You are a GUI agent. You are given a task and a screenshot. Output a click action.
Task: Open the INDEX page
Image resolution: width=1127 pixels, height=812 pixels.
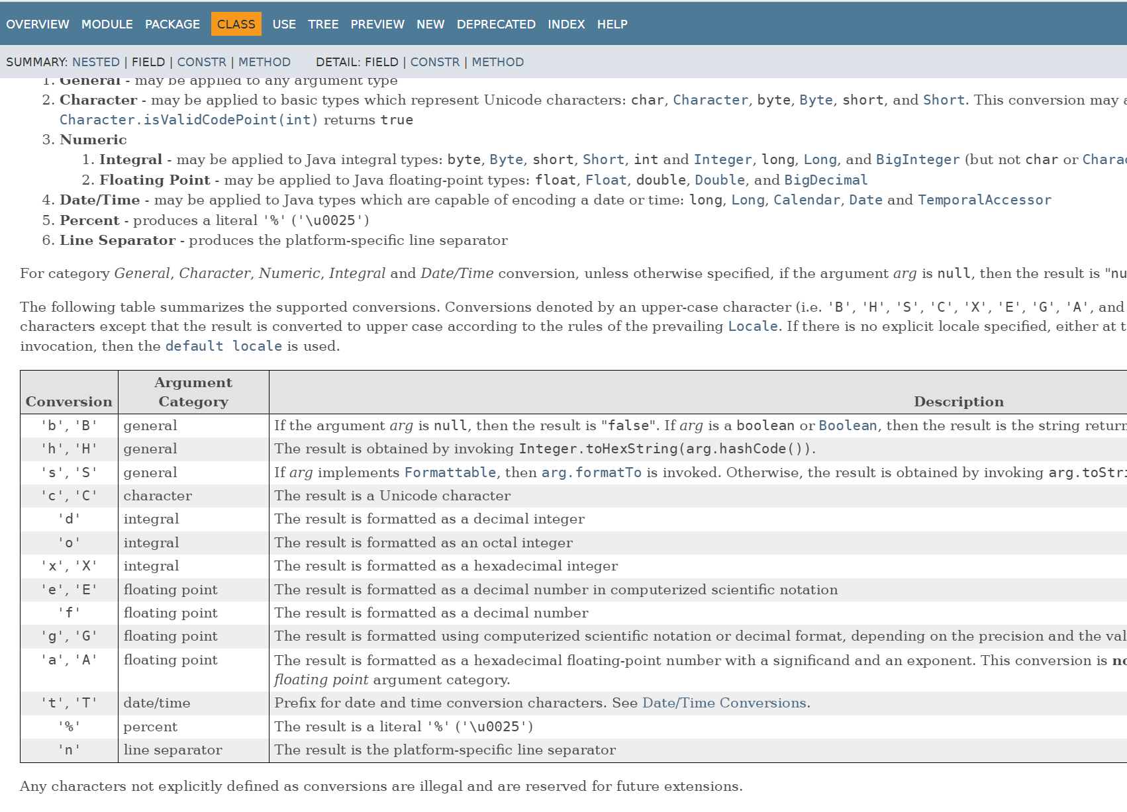(566, 24)
